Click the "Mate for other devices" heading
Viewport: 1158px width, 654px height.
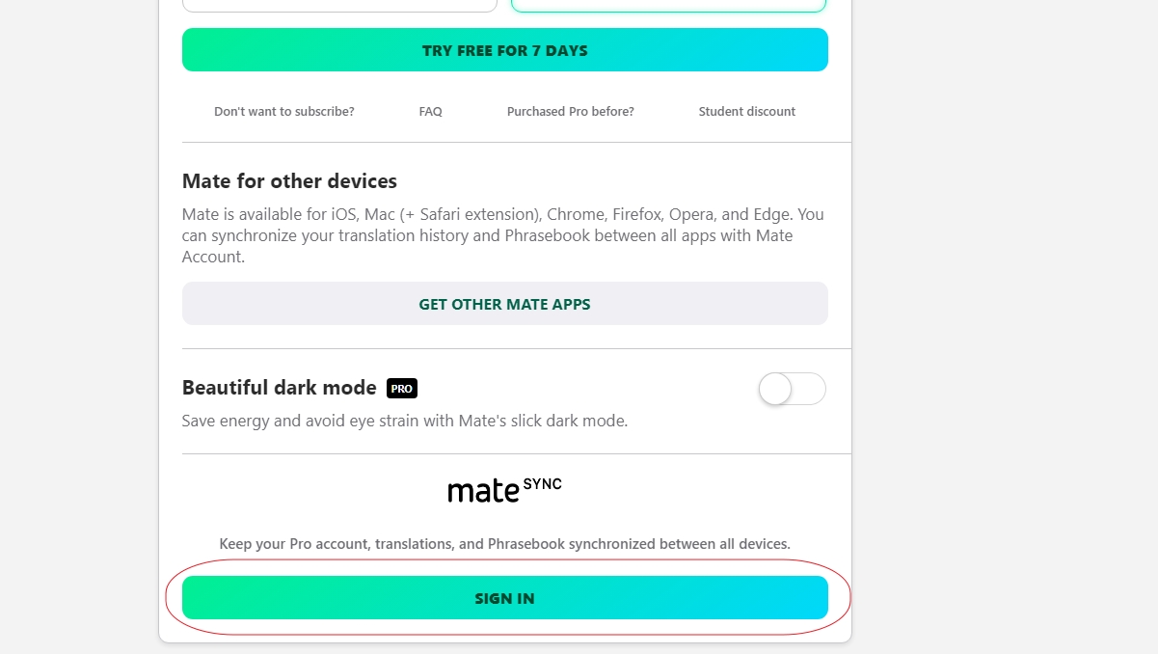(x=289, y=181)
